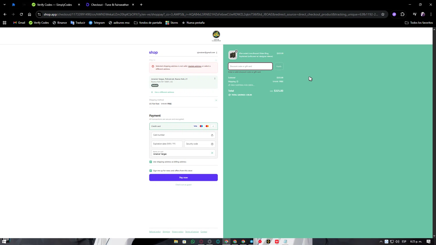This screenshot has width=436, height=245.
Task: Expand the Shipping method section
Action: click(x=216, y=100)
